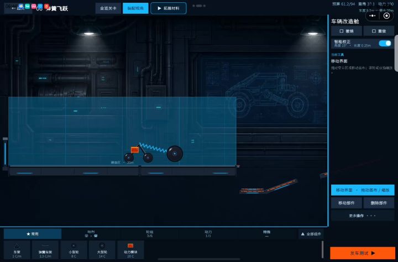Open the wheels category tab showing 3/6
The height and width of the screenshot is (262, 398).
(x=149, y=234)
